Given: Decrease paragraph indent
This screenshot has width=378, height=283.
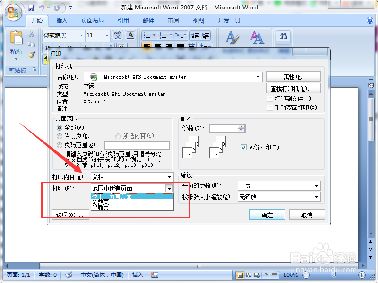Looking at the screenshot, I should pos(195,35).
